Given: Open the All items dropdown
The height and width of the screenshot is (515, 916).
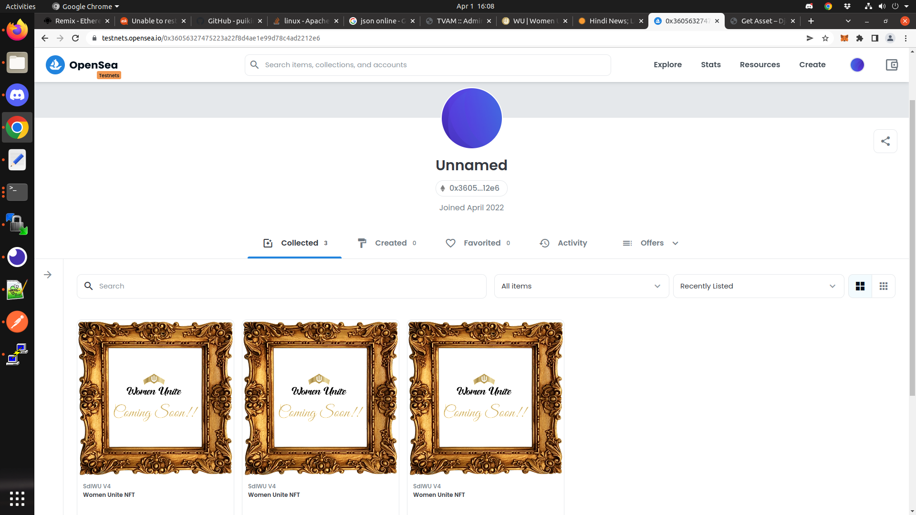Looking at the screenshot, I should tap(581, 286).
